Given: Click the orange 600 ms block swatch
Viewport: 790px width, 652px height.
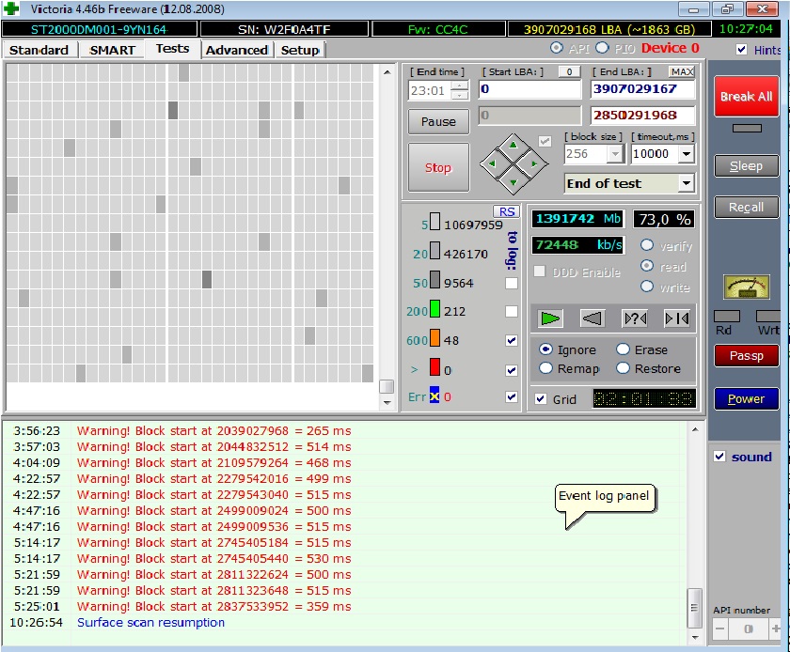Looking at the screenshot, I should pos(434,338).
